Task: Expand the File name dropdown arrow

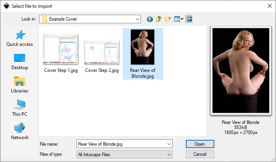Action: [x=169, y=144]
